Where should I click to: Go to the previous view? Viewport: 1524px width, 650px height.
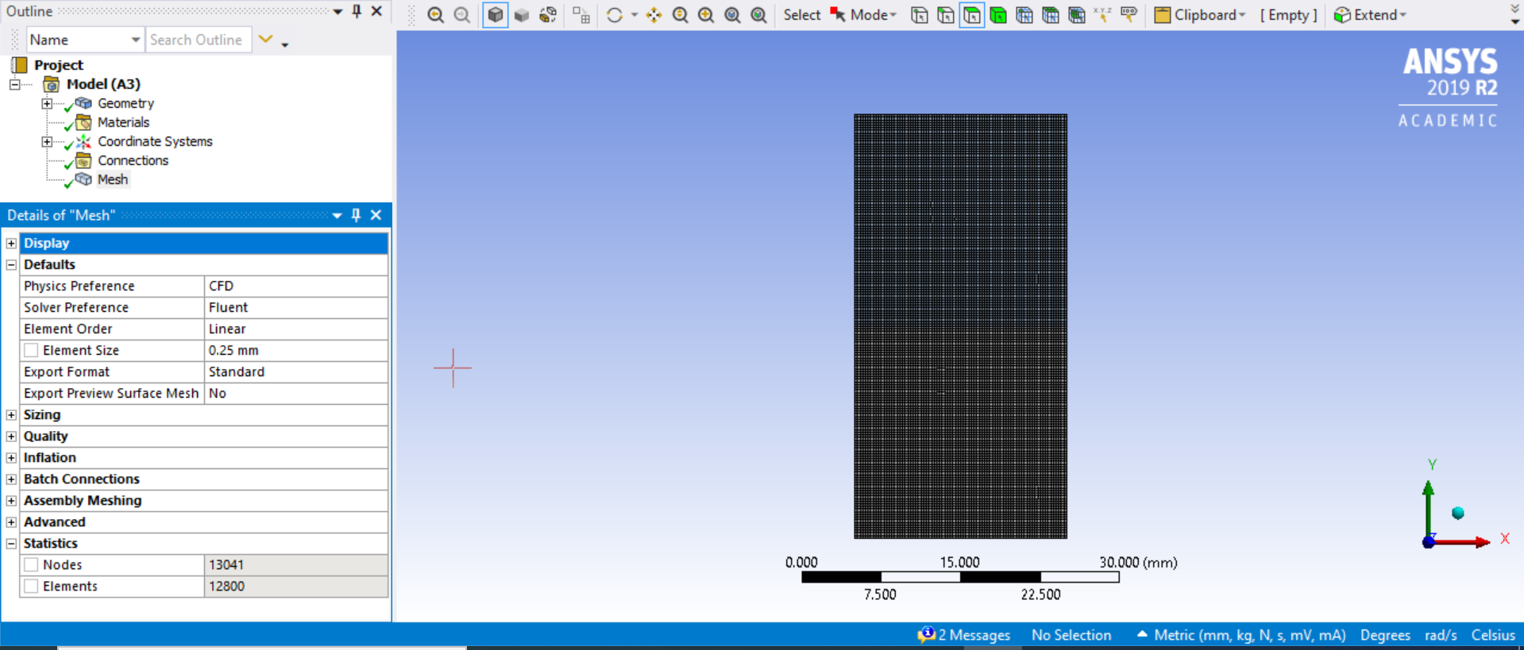pyautogui.click(x=436, y=15)
